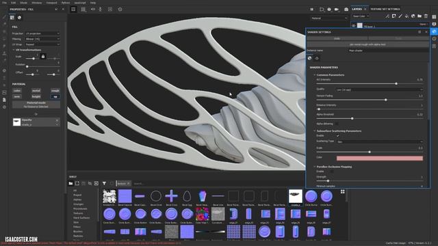Open the Viewport menu
The height and width of the screenshot is (246, 438).
(x=52, y=3)
